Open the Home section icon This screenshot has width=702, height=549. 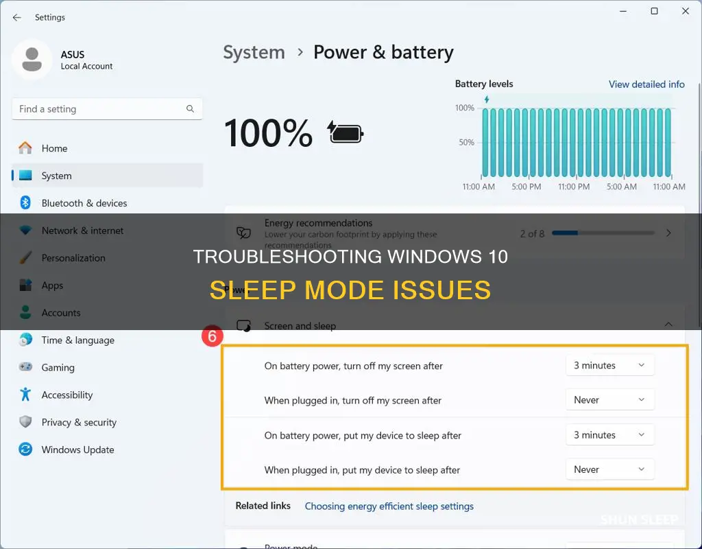[x=25, y=148]
